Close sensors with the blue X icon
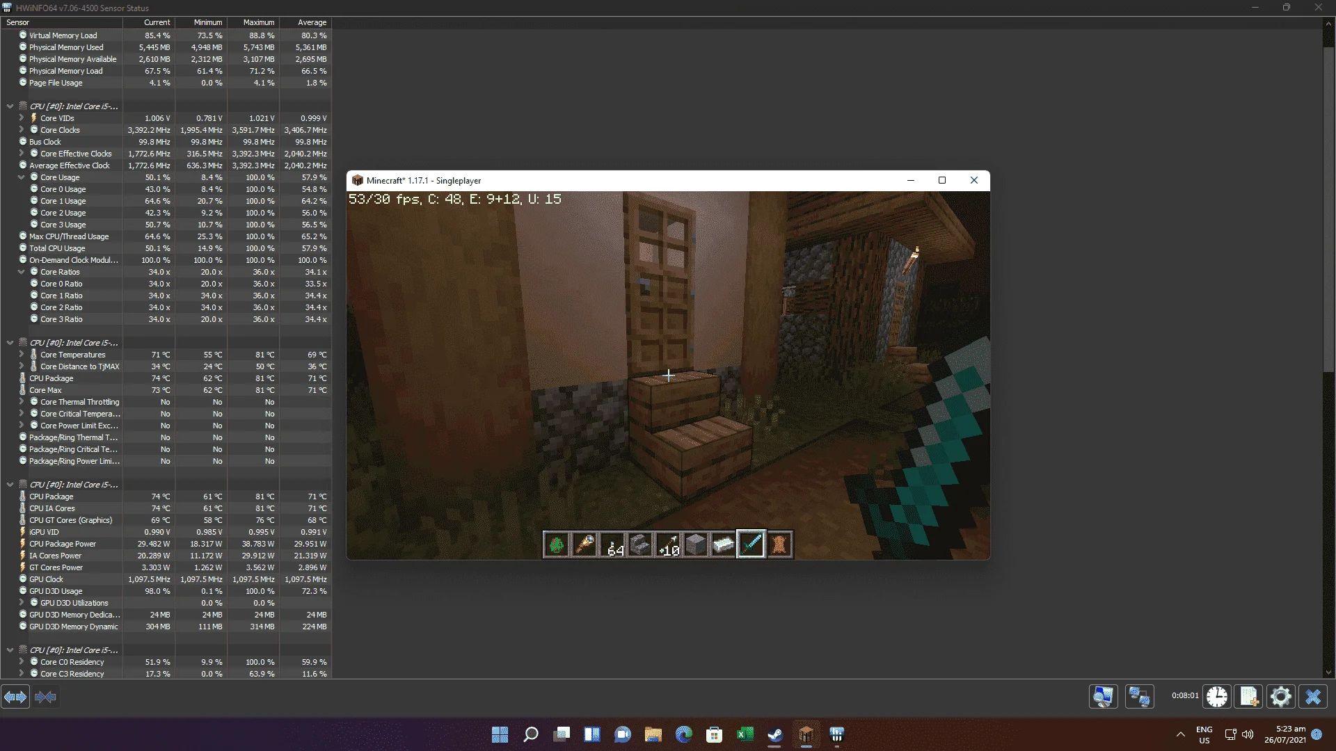This screenshot has width=1336, height=751. tap(1313, 696)
